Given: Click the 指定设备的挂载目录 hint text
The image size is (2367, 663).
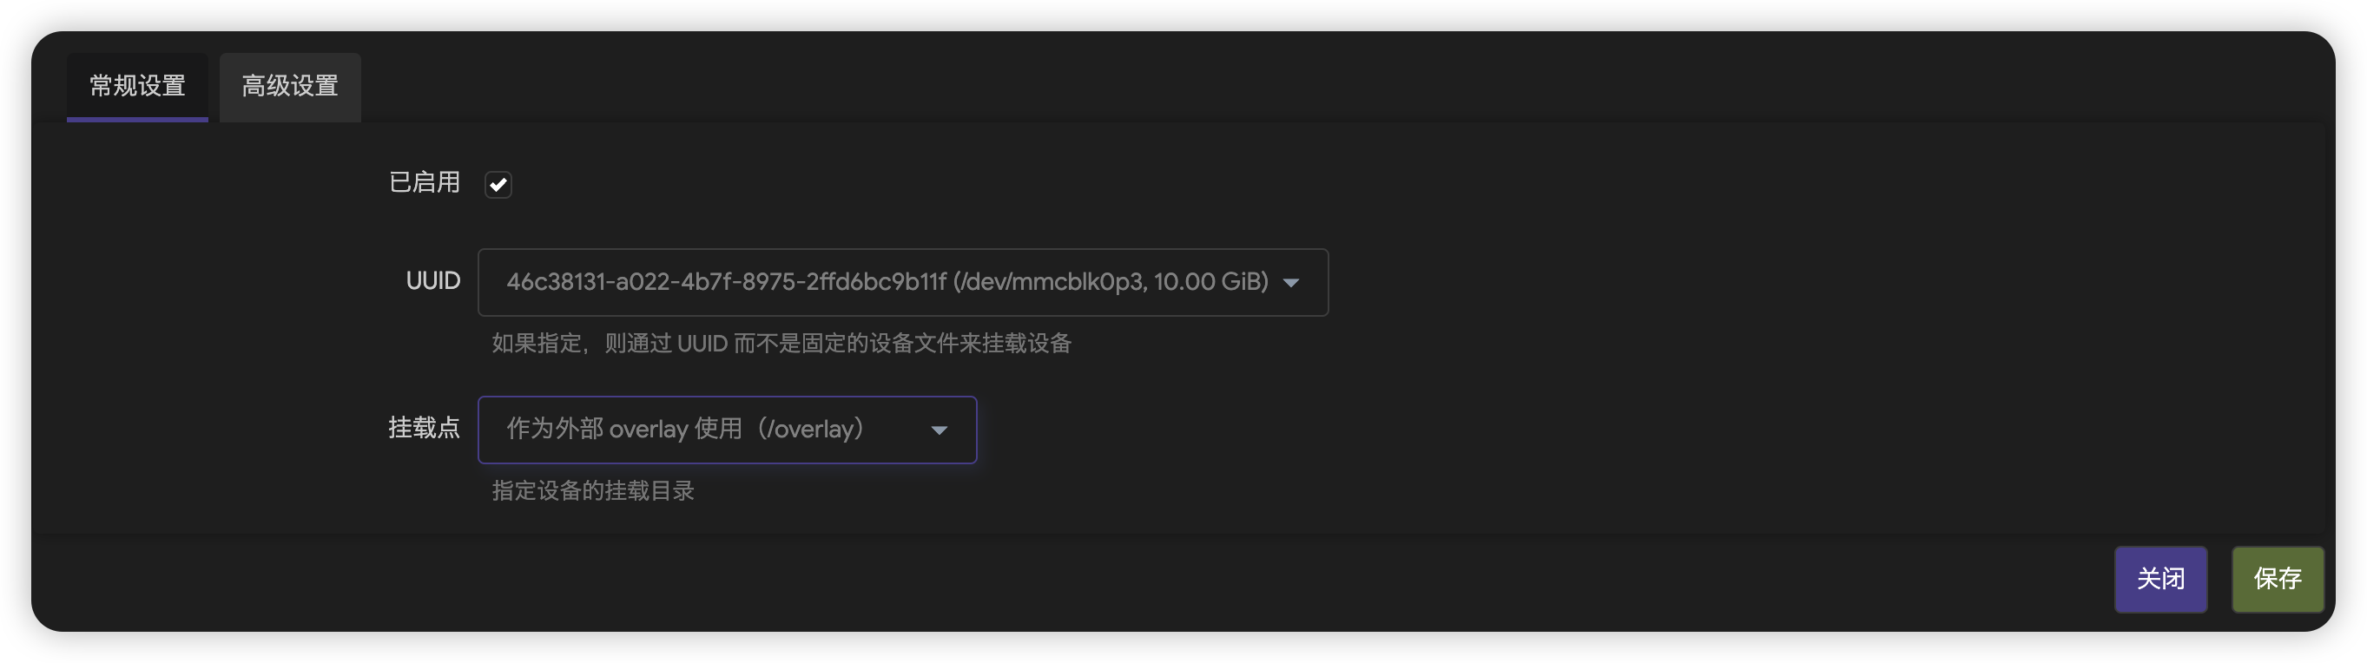Looking at the screenshot, I should click(593, 490).
